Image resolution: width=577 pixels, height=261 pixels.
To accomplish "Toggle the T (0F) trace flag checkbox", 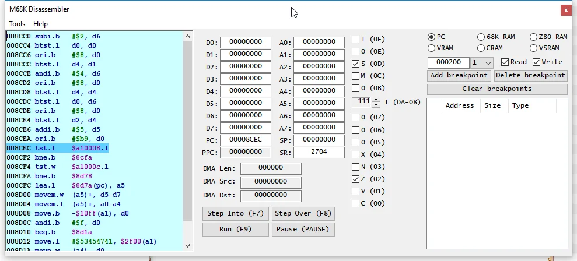I will click(355, 40).
